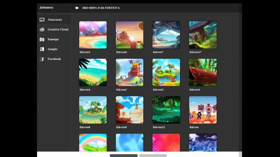This screenshot has width=280, height=157.
Task: Click the fokven2 file name
Action: 122,90
